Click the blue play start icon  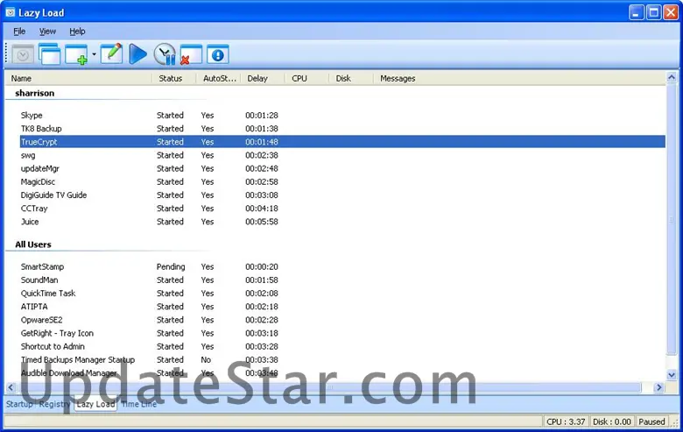point(138,54)
